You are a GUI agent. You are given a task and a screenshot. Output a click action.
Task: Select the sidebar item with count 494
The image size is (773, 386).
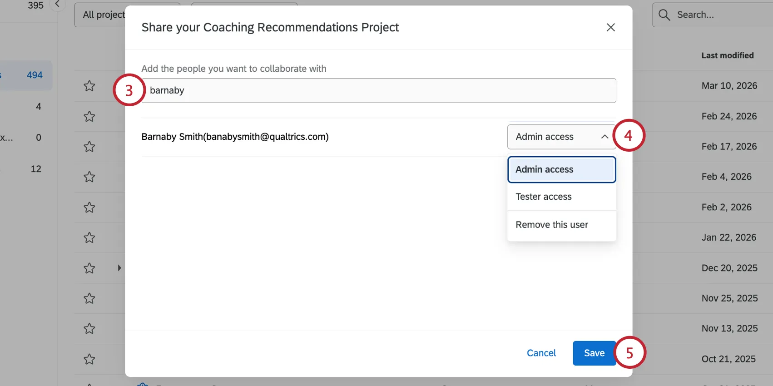click(26, 75)
